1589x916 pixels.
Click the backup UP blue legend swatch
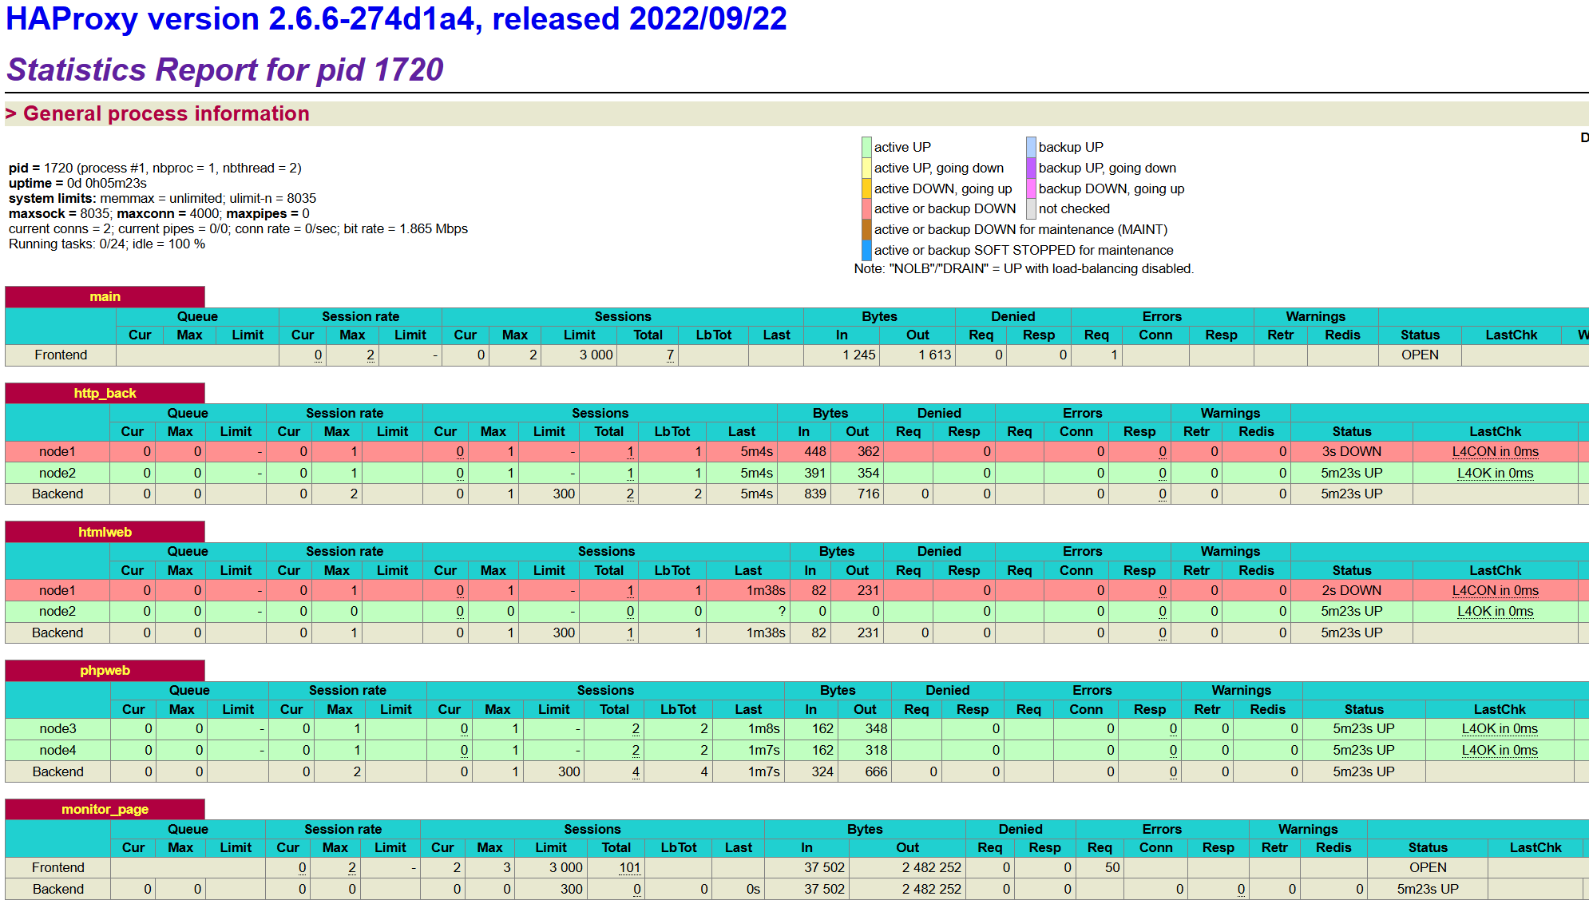point(1031,147)
